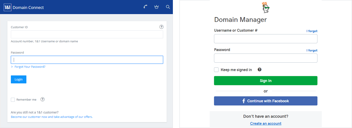Click the blue Login button
Image resolution: width=352 pixels, height=128 pixels.
(19, 79)
